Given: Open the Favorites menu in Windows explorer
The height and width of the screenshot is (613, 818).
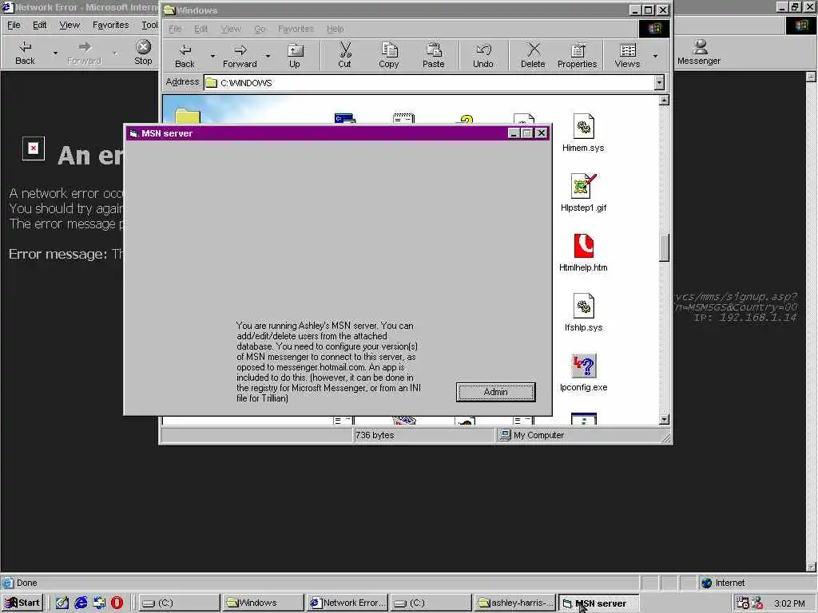Looking at the screenshot, I should [296, 29].
